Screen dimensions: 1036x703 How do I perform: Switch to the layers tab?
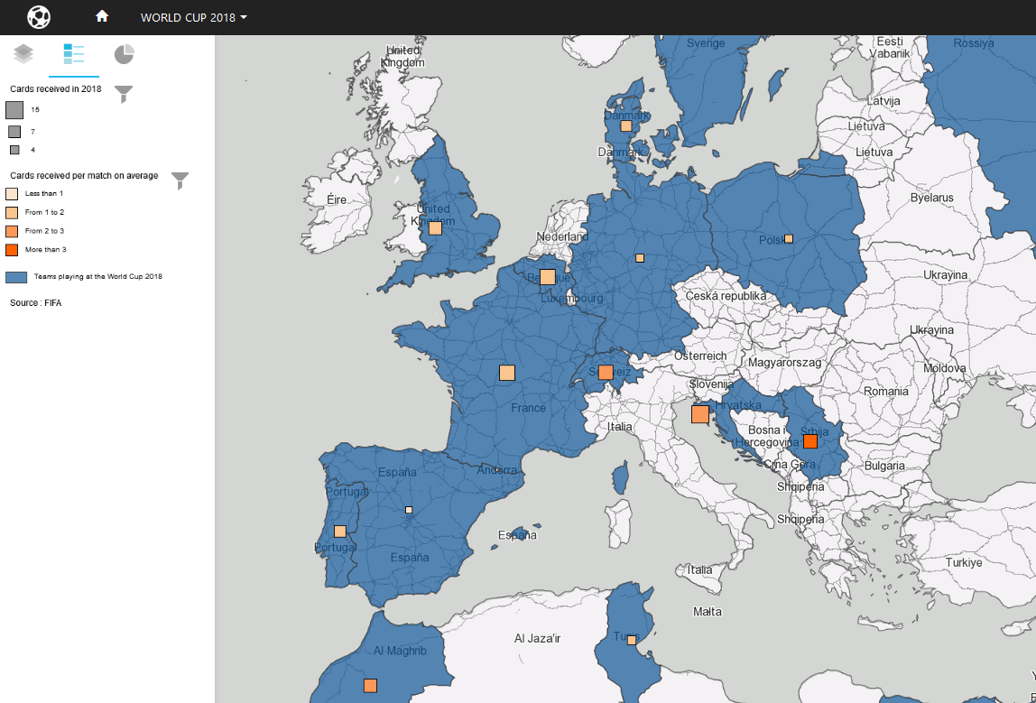tap(23, 54)
